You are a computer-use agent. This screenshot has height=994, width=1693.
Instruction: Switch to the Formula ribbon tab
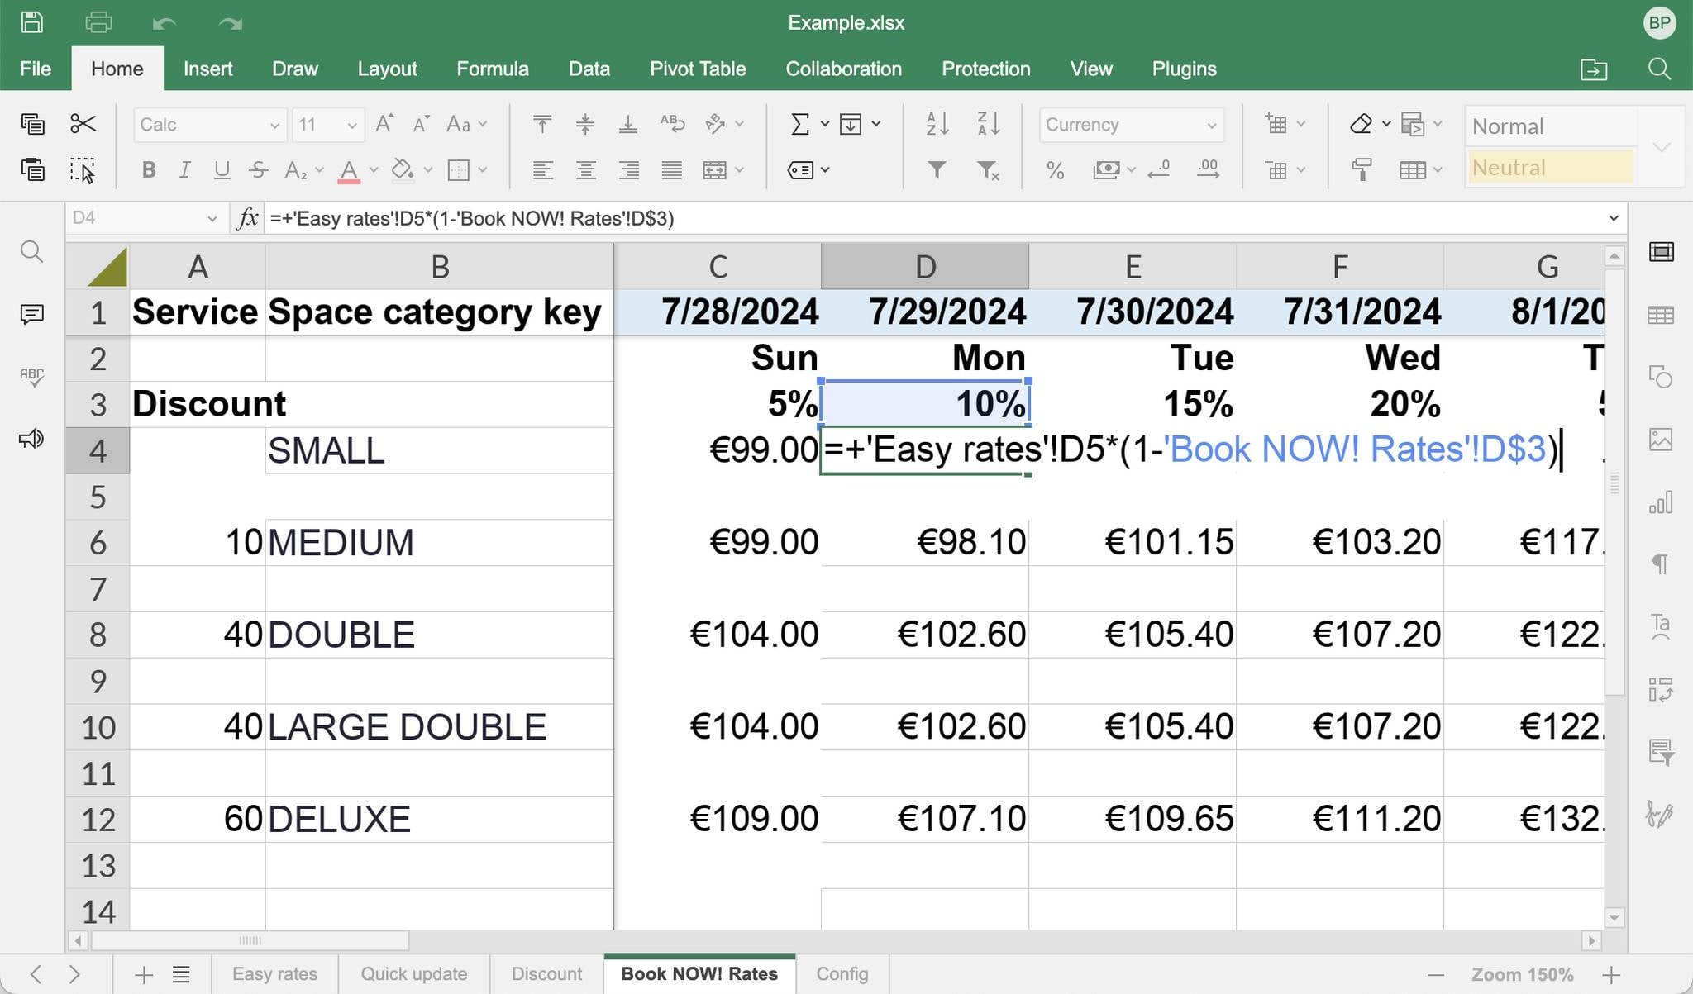[492, 69]
